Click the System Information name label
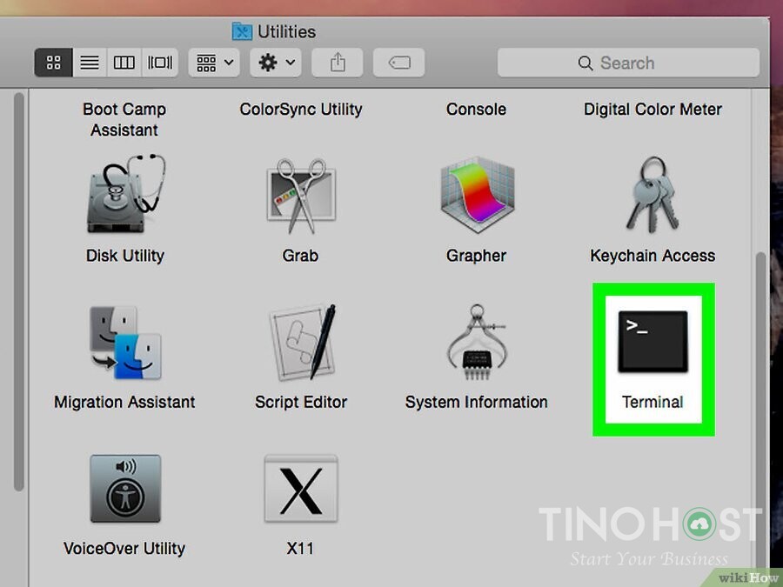 [477, 403]
